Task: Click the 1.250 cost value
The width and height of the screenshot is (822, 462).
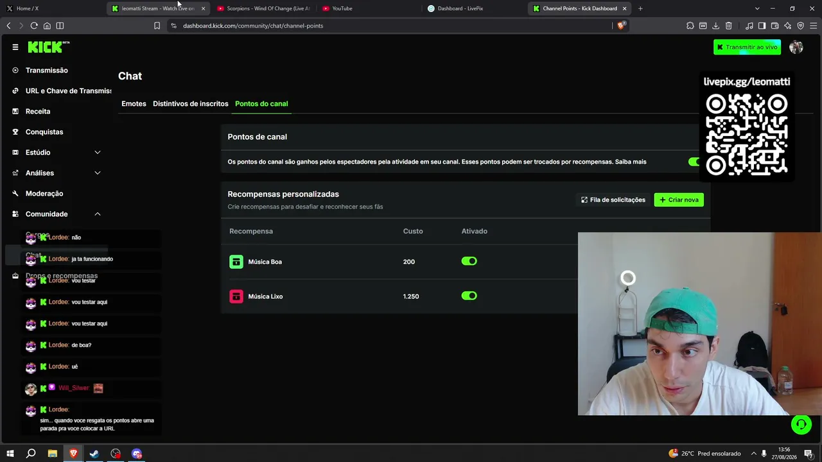Action: point(411,296)
